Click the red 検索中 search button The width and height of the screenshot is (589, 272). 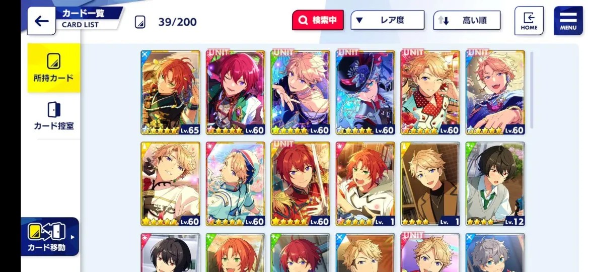318,20
